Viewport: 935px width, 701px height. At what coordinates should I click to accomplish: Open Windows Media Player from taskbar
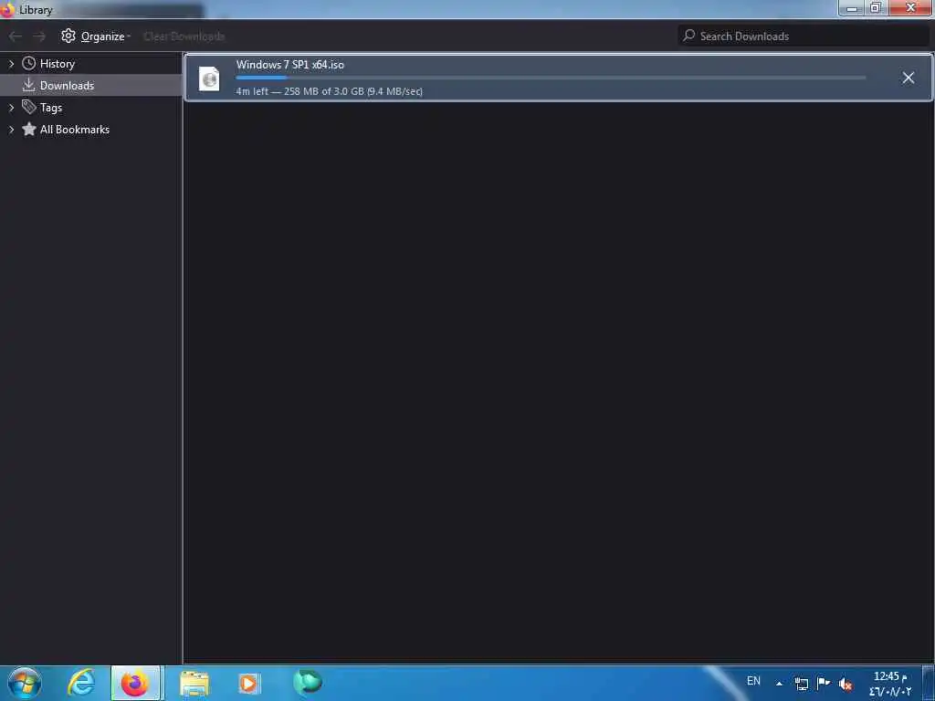(x=248, y=684)
